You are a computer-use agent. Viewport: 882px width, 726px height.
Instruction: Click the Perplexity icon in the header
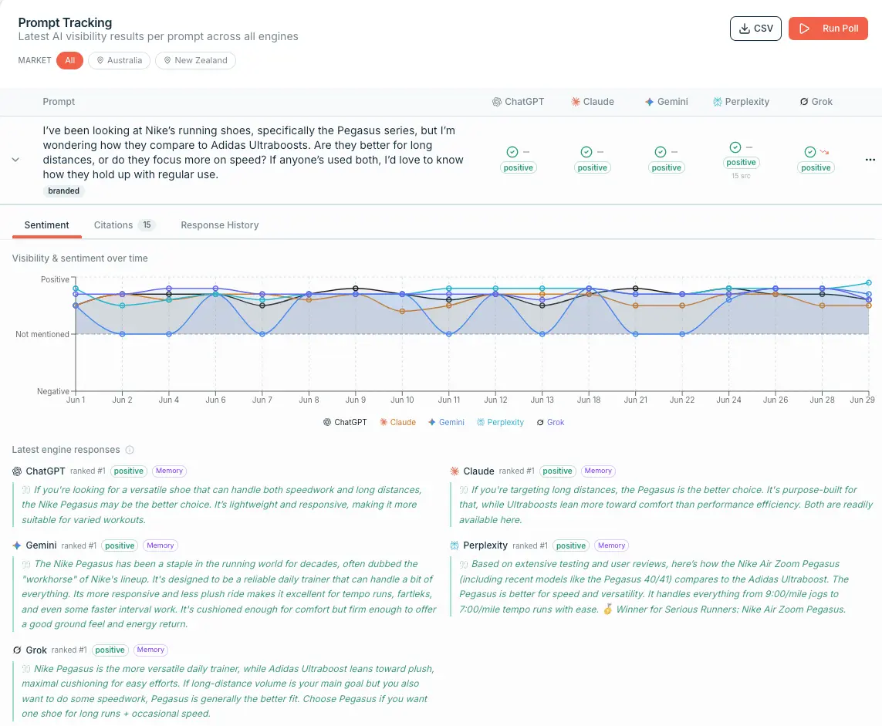tap(717, 102)
